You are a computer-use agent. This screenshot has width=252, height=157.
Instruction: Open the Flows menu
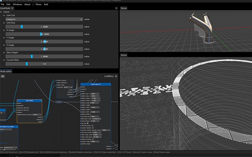click(x=38, y=4)
